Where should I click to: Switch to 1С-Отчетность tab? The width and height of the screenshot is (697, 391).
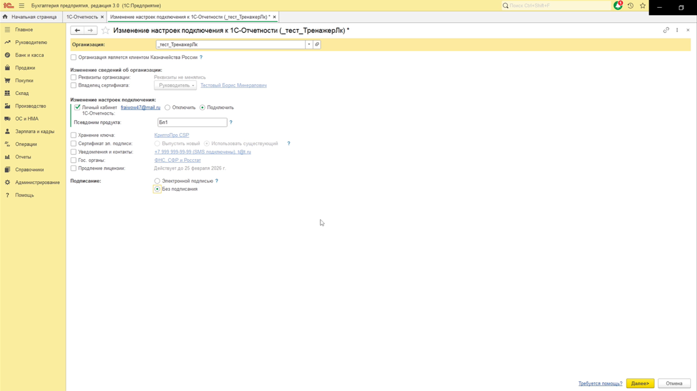pos(82,17)
